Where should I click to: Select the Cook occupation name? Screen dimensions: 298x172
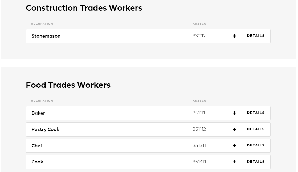37,162
